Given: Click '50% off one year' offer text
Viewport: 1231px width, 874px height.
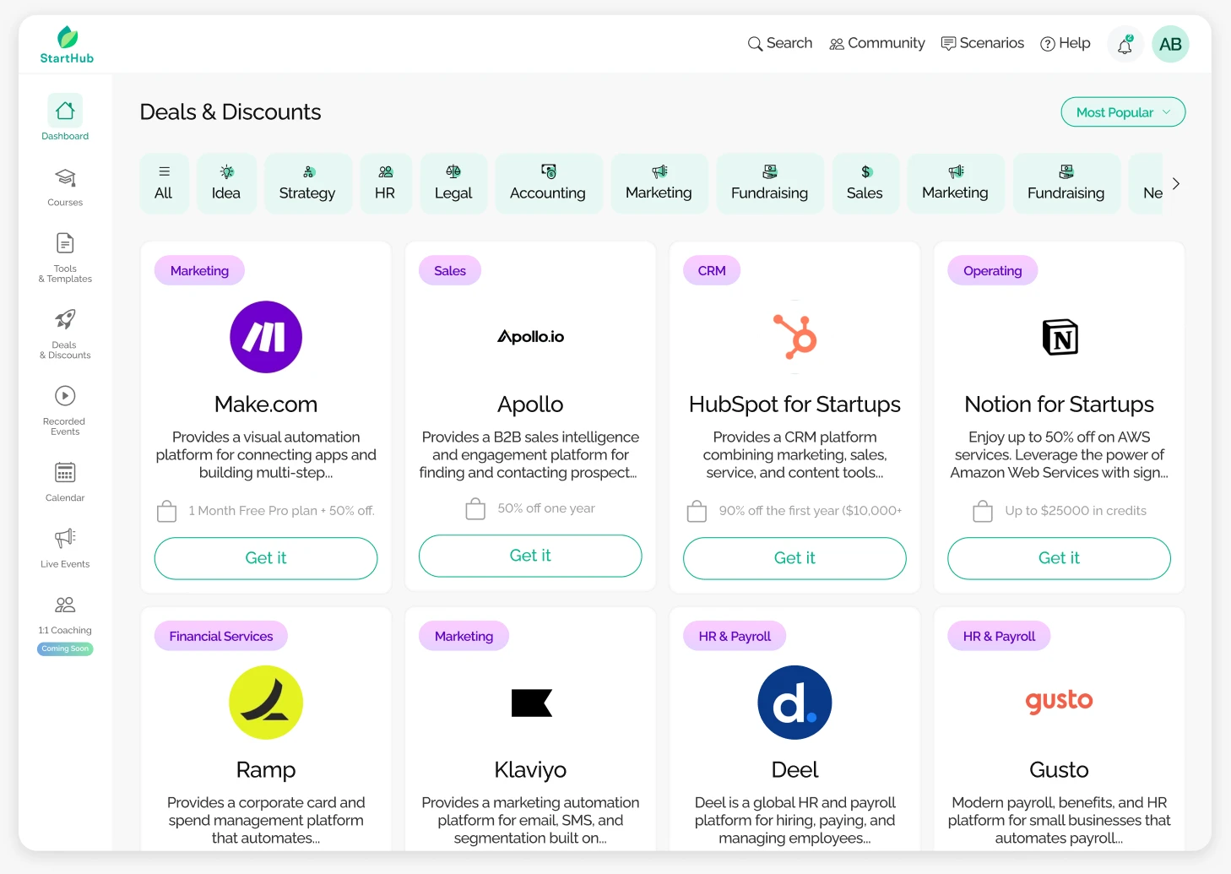Looking at the screenshot, I should (x=546, y=508).
